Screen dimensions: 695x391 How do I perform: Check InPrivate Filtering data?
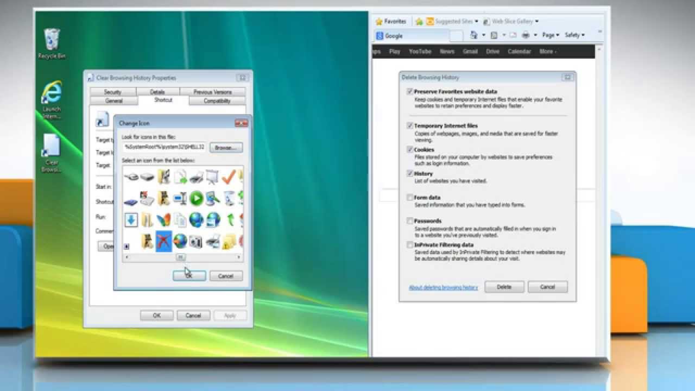(x=410, y=245)
